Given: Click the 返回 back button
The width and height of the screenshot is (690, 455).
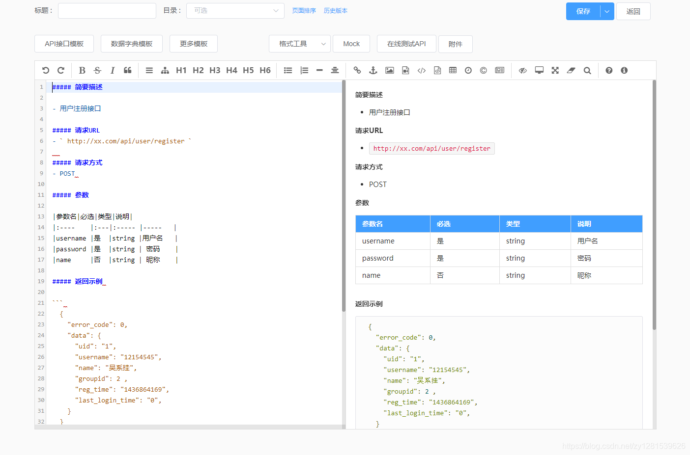Looking at the screenshot, I should click(x=633, y=11).
